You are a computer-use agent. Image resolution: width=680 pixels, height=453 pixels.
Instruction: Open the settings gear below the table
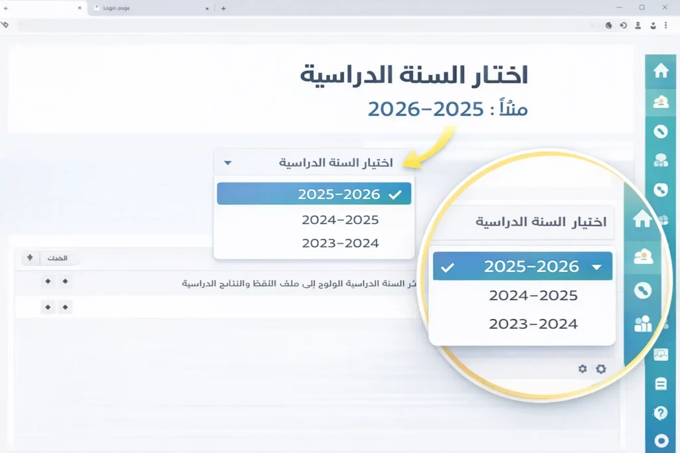(582, 369)
